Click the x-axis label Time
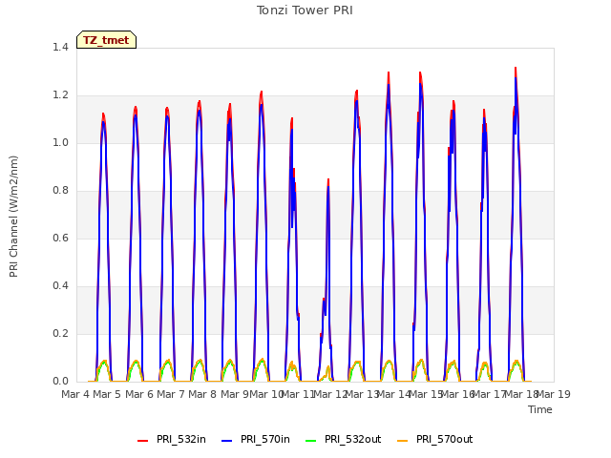 click(540, 409)
